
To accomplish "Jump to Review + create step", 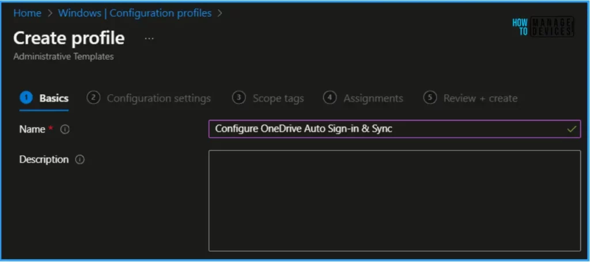I will coord(470,98).
